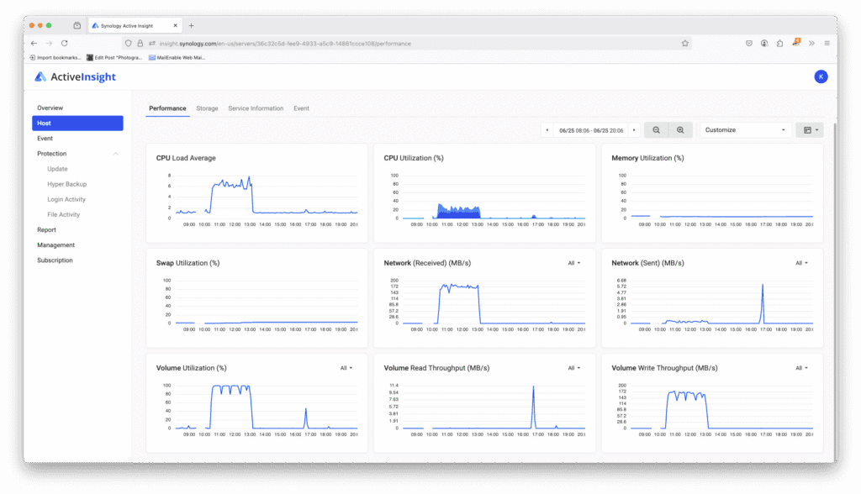Collapse the Protection sidebar section
The image size is (861, 494).
[x=115, y=154]
